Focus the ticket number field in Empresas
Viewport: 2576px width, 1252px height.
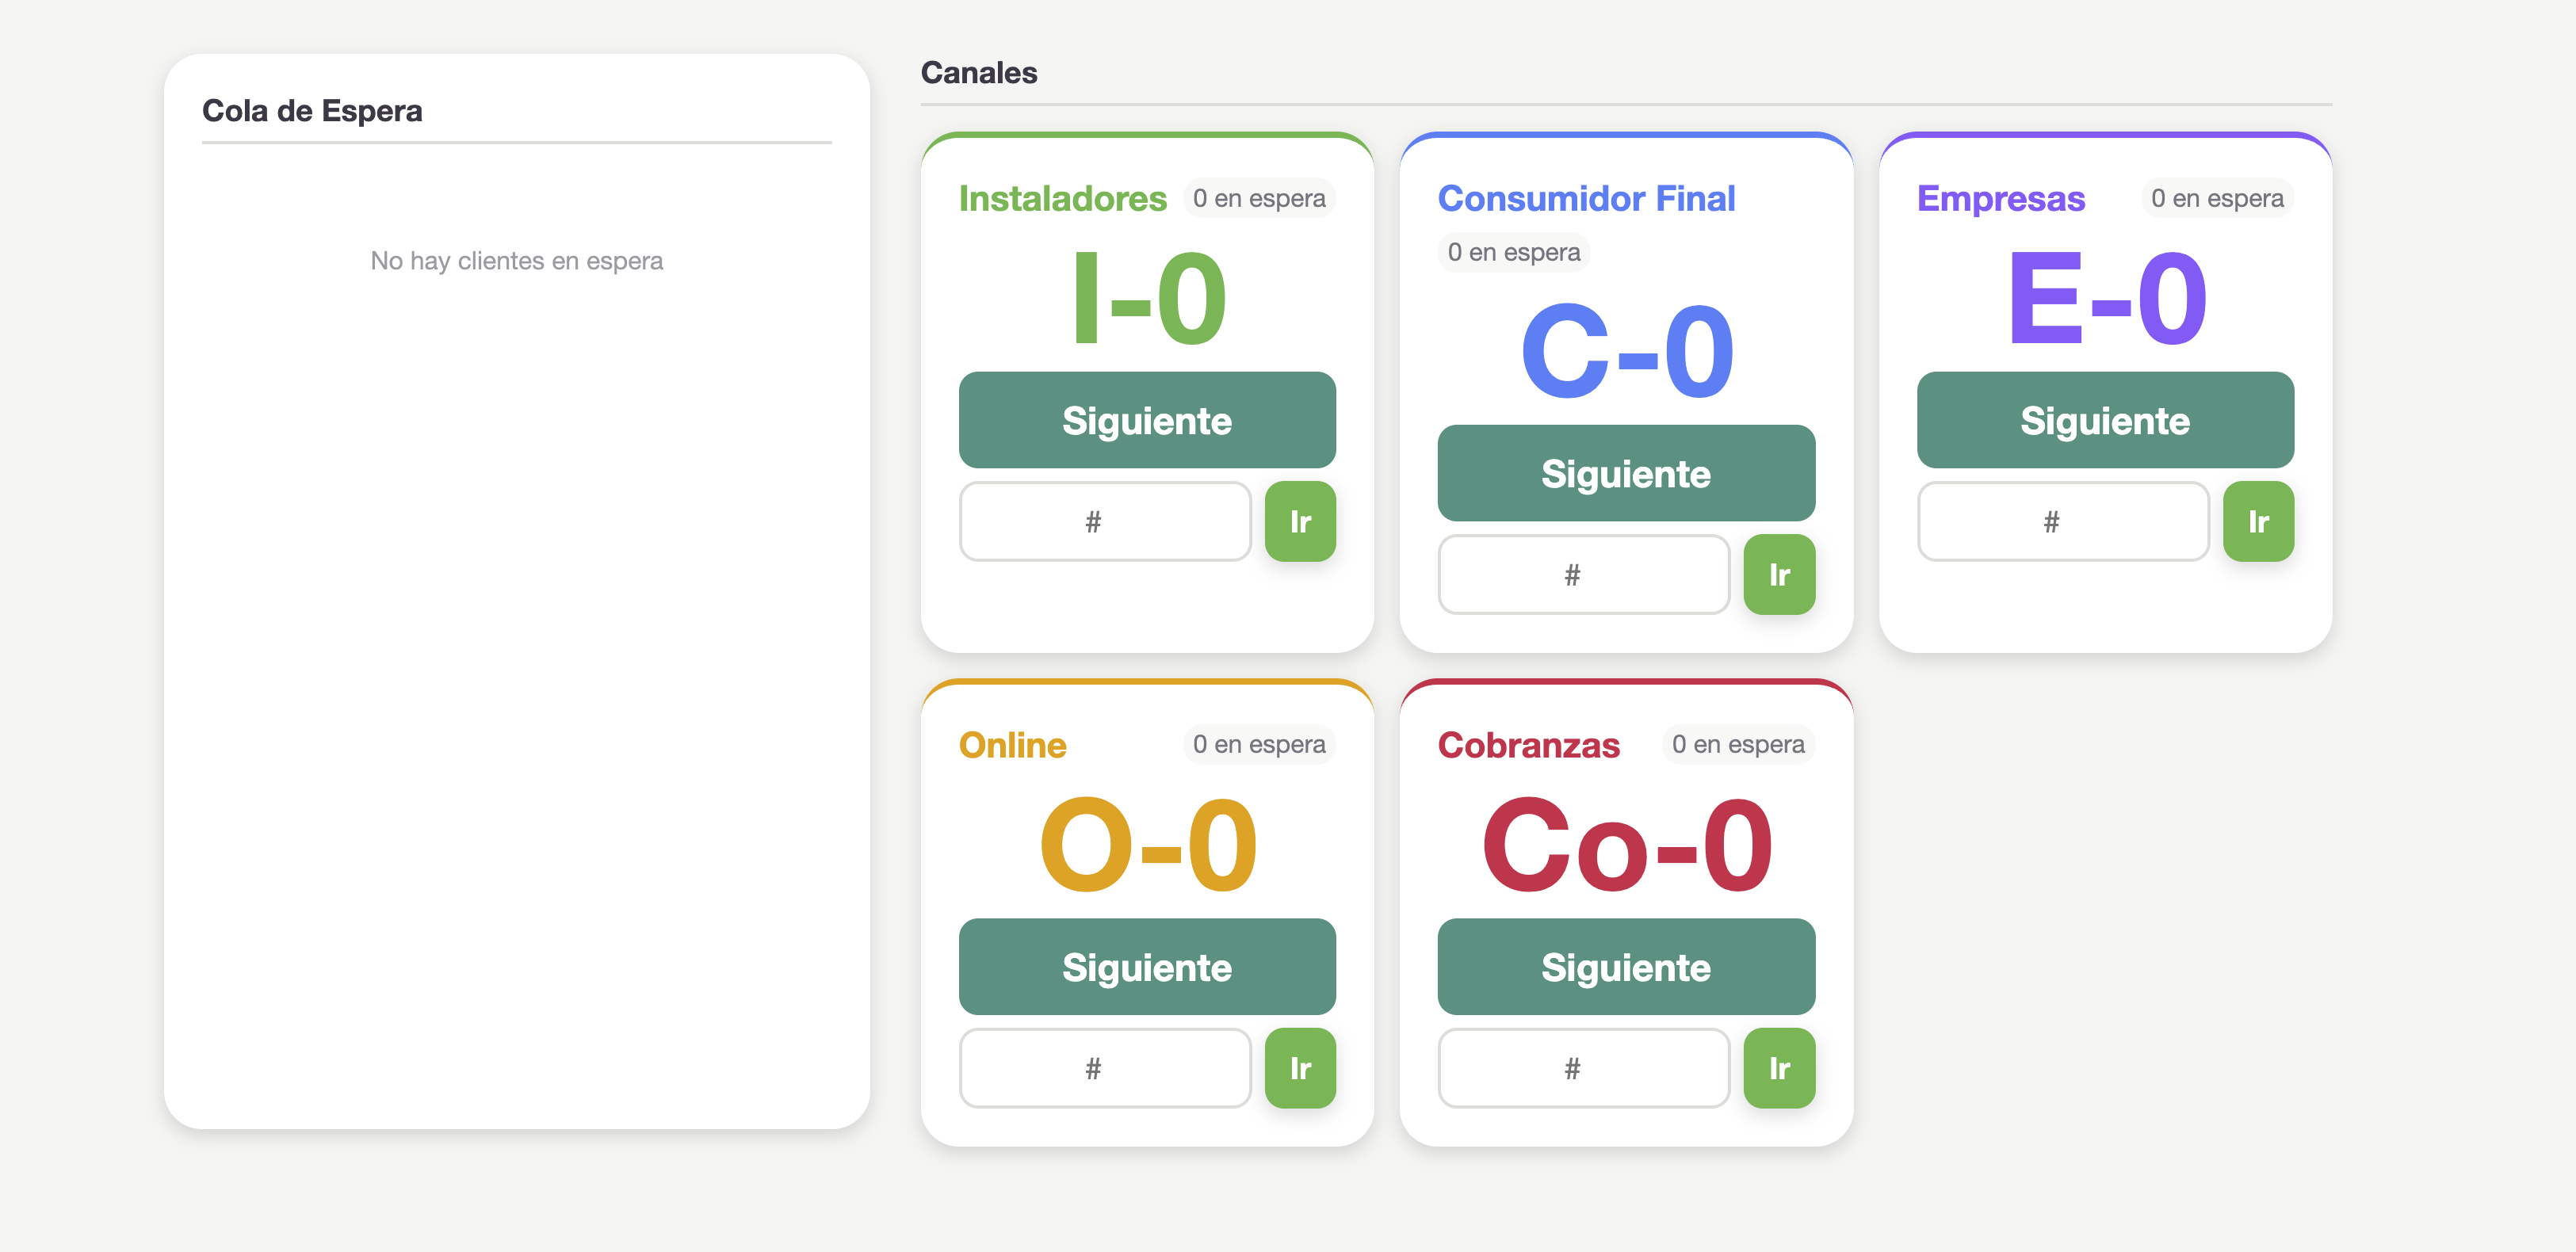coord(2062,521)
